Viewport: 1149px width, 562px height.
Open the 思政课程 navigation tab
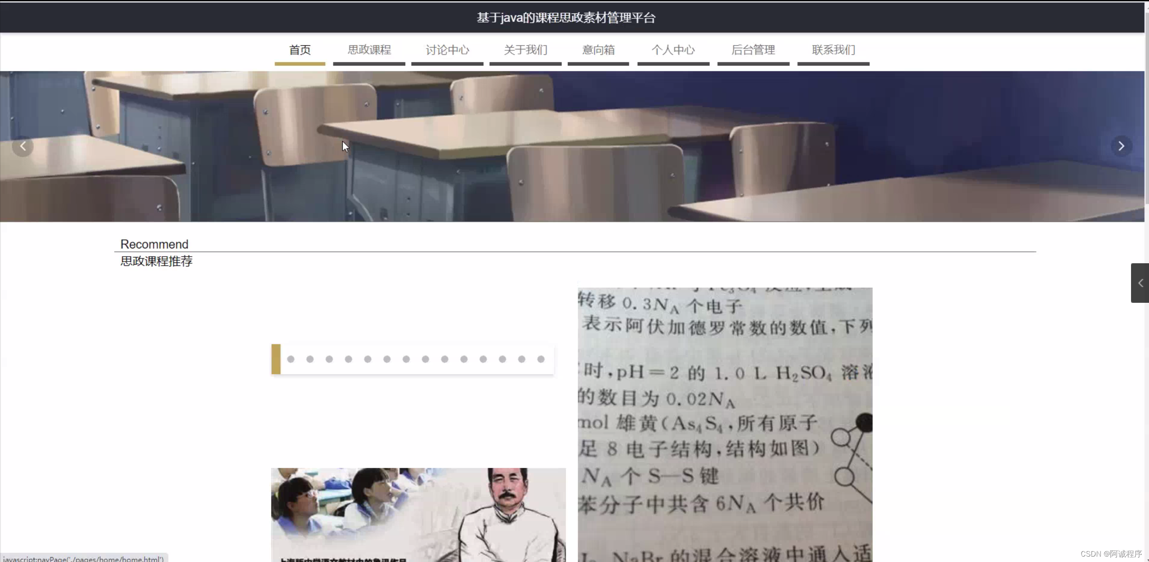click(369, 50)
